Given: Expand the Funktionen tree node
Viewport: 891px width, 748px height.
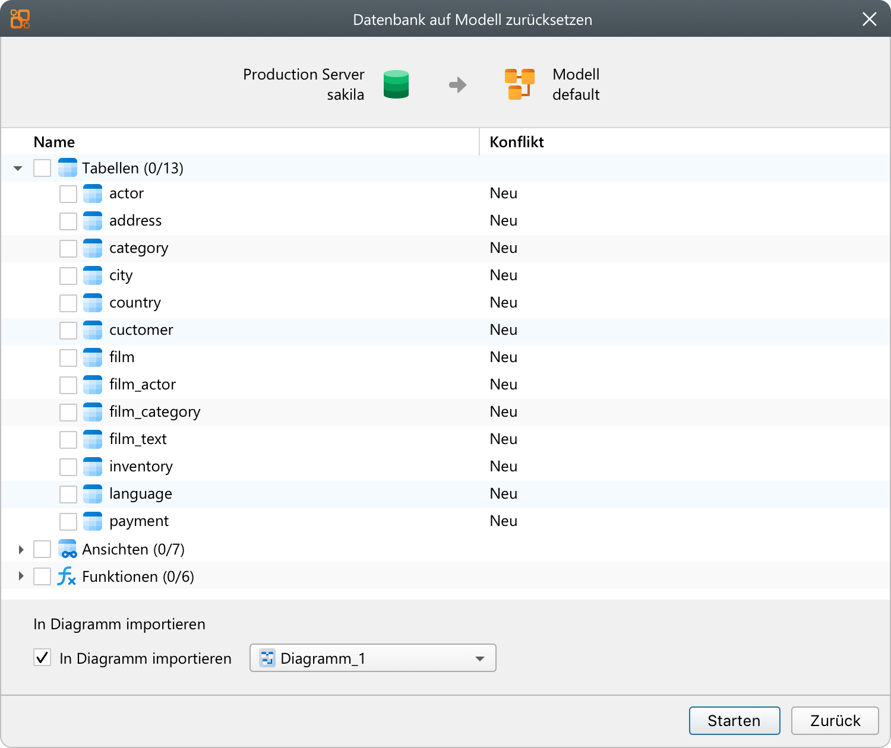Looking at the screenshot, I should (x=21, y=576).
